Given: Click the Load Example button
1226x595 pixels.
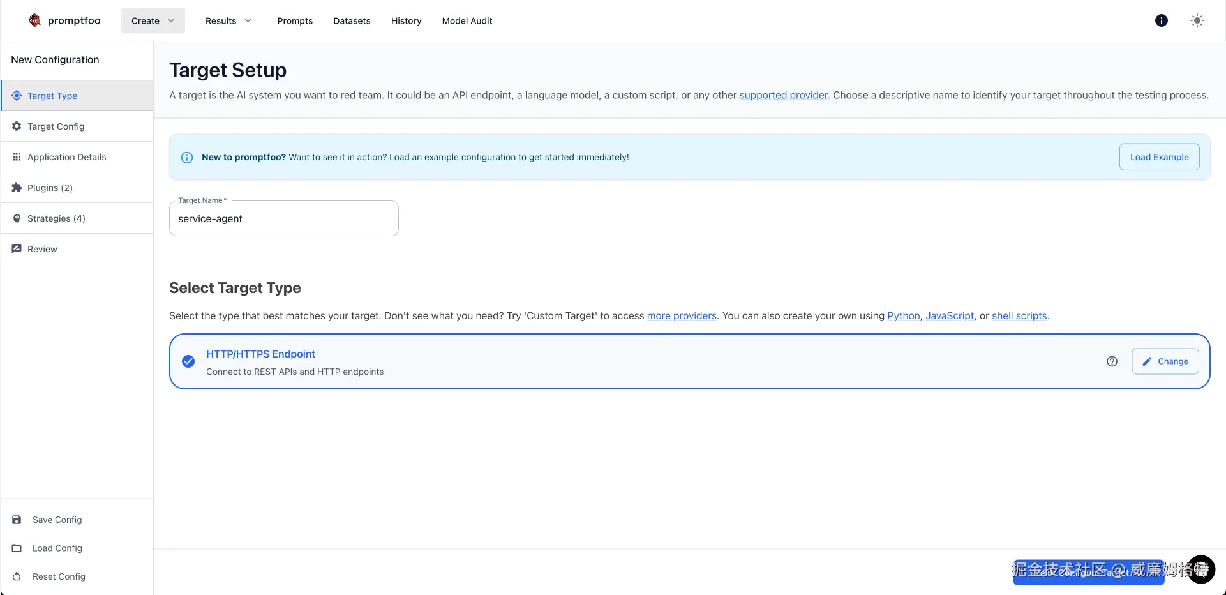Looking at the screenshot, I should (1159, 157).
